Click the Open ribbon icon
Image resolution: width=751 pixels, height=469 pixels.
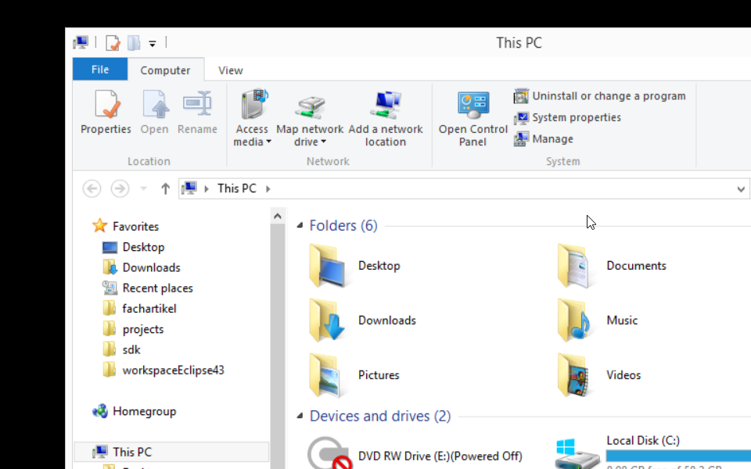tap(155, 104)
